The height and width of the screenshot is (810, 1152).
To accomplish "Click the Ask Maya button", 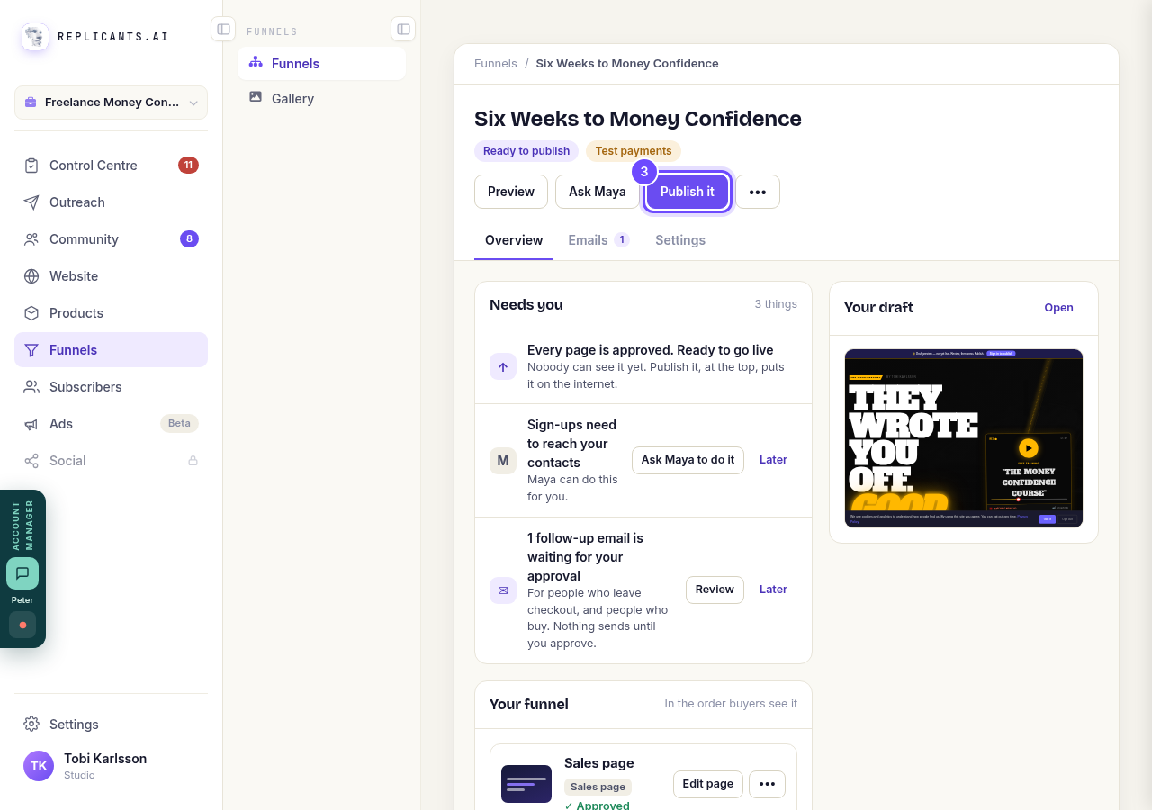I will click(598, 192).
